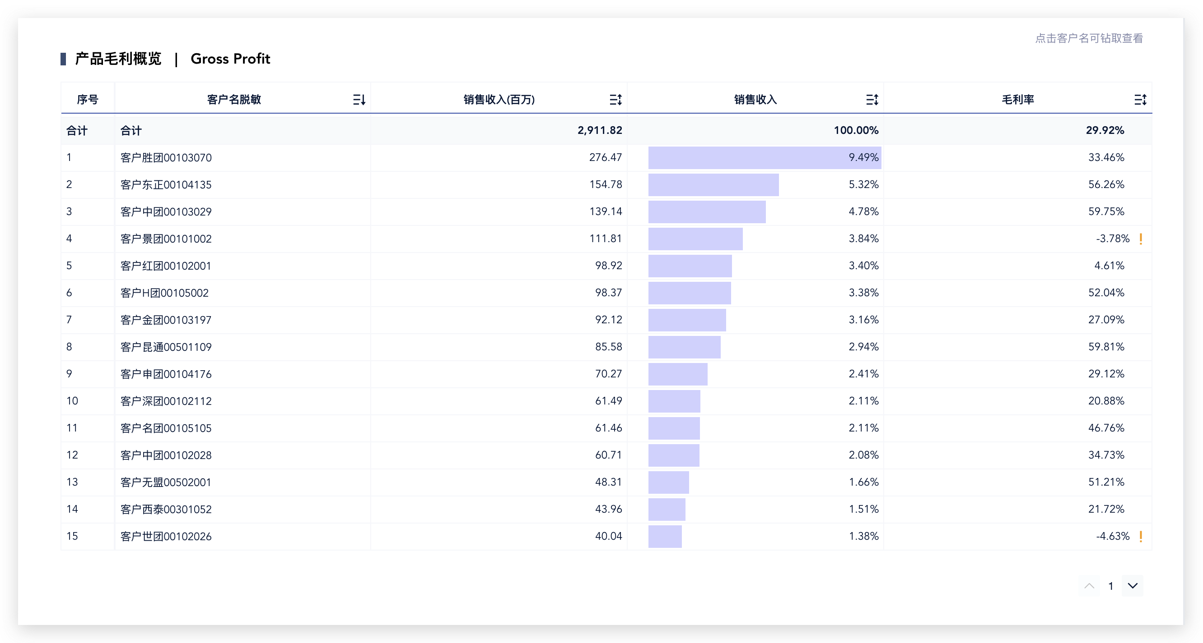Select customer 客户H团00105002
The image size is (1203, 643).
164,293
